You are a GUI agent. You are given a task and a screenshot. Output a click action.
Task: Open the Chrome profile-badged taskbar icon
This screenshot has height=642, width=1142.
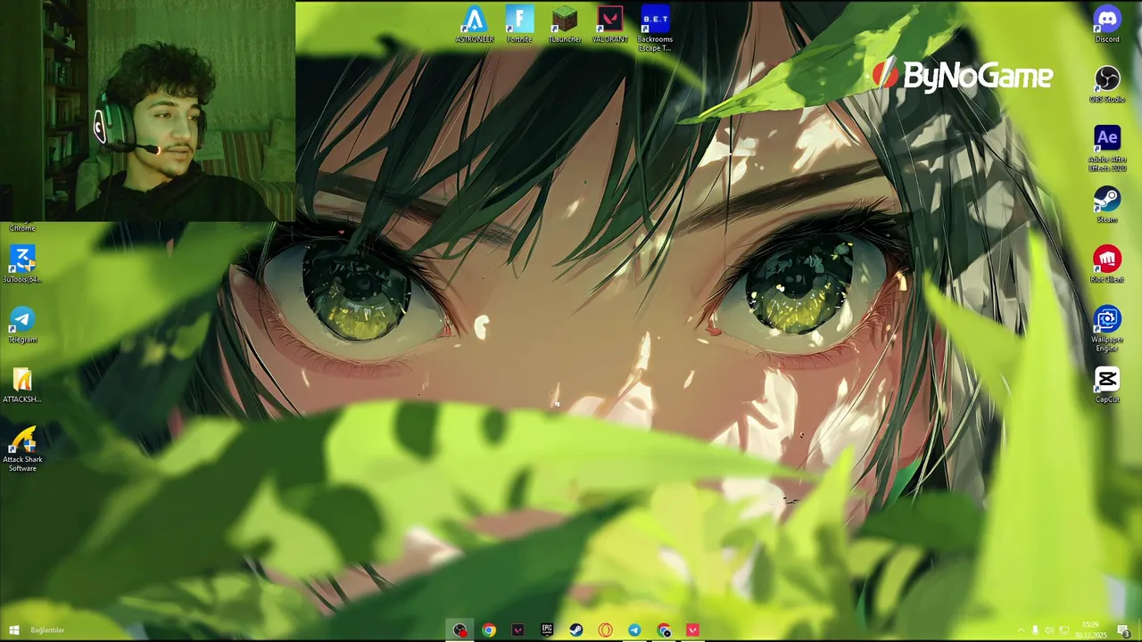click(664, 630)
